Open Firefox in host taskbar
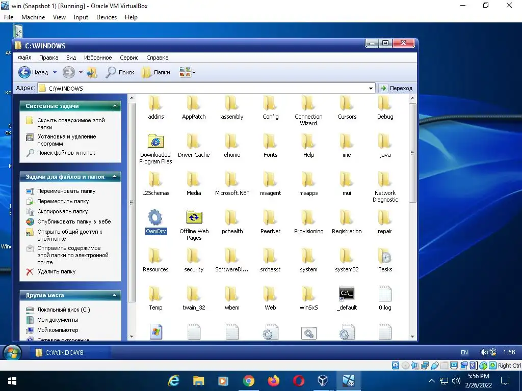 click(273, 381)
